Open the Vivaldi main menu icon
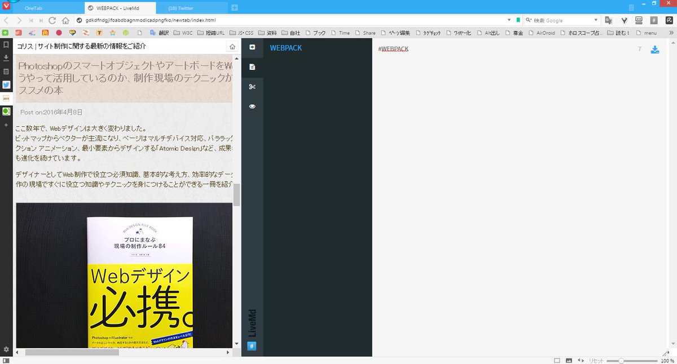The height and width of the screenshot is (364, 677). pyautogui.click(x=6, y=6)
